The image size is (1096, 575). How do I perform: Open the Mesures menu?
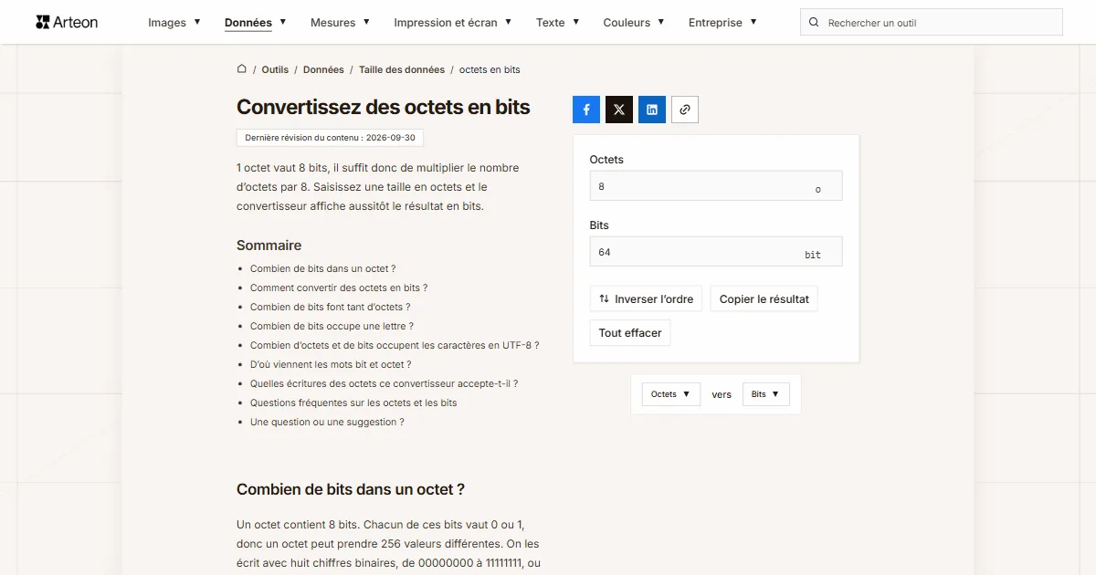(x=340, y=23)
